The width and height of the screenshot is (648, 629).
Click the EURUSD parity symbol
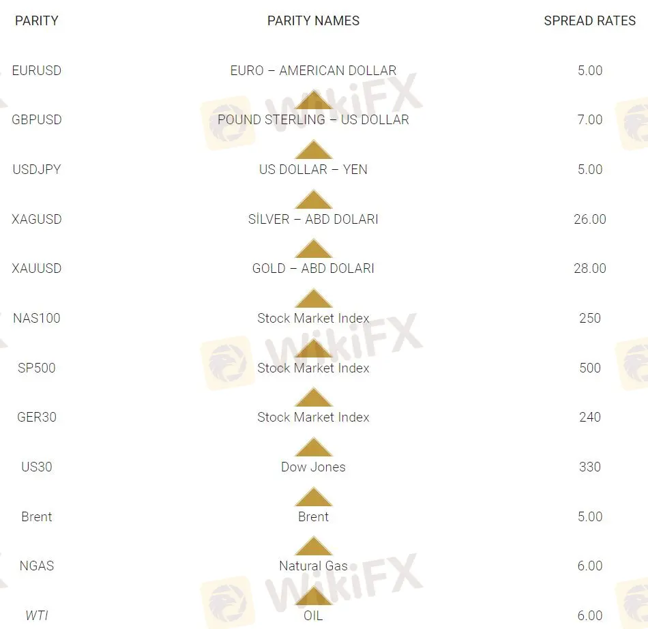37,70
